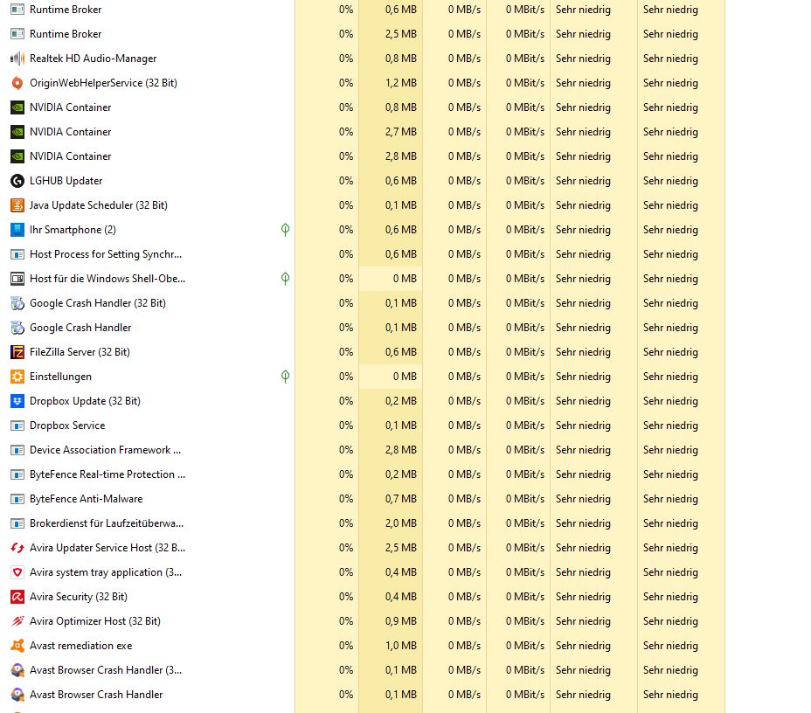Click the Device Association Framework icon
Viewport: 811px width, 713px height.
click(x=17, y=450)
